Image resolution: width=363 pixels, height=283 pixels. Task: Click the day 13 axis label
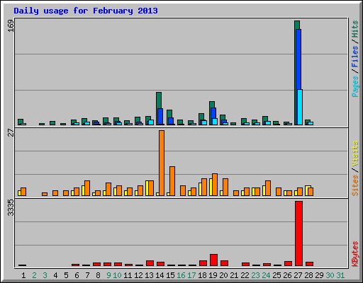(x=149, y=275)
